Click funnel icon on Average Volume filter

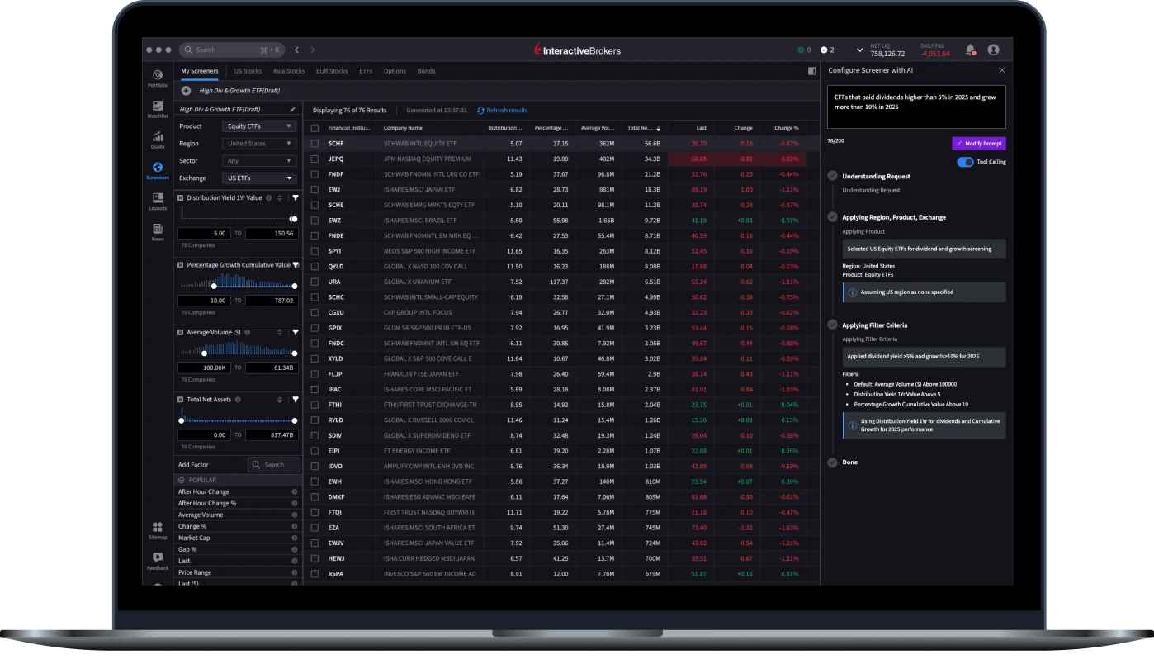295,332
